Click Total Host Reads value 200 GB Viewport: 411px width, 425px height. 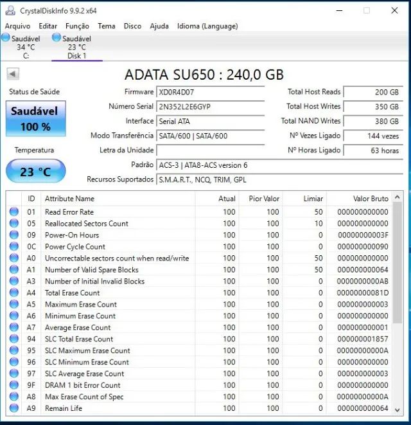tap(373, 92)
